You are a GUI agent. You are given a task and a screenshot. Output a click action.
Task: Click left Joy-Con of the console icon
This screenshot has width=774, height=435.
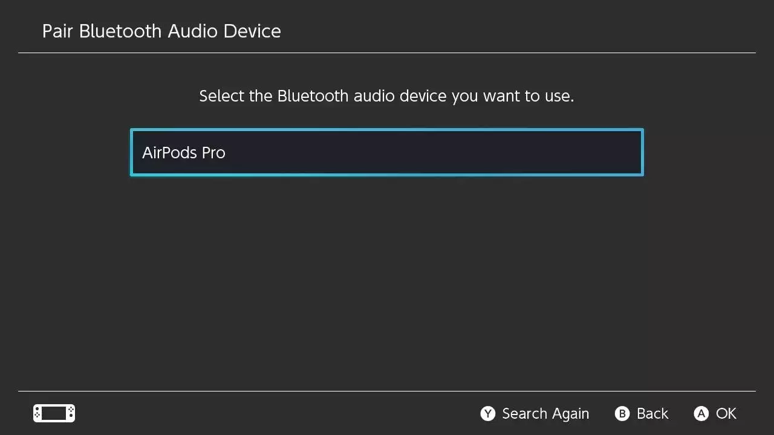37,413
